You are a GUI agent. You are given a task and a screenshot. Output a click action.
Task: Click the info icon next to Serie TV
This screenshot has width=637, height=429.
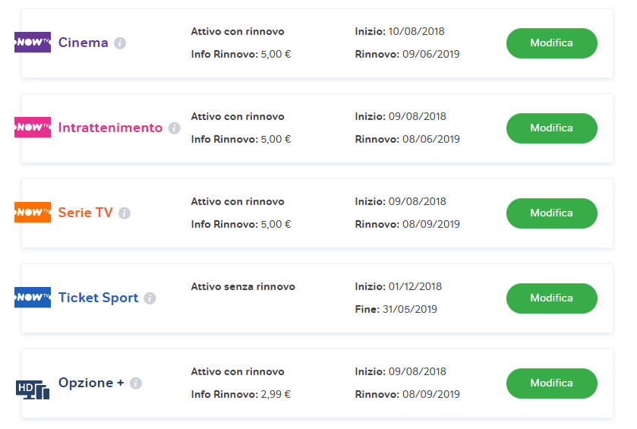click(x=125, y=213)
